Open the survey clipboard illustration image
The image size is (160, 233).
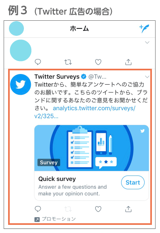pyautogui.click(x=92, y=148)
